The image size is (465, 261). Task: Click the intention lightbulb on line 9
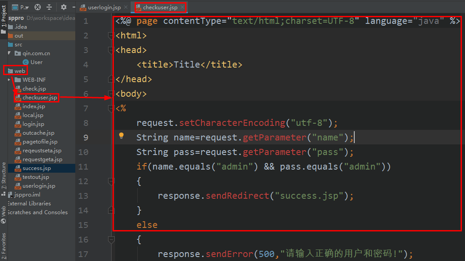coord(121,136)
